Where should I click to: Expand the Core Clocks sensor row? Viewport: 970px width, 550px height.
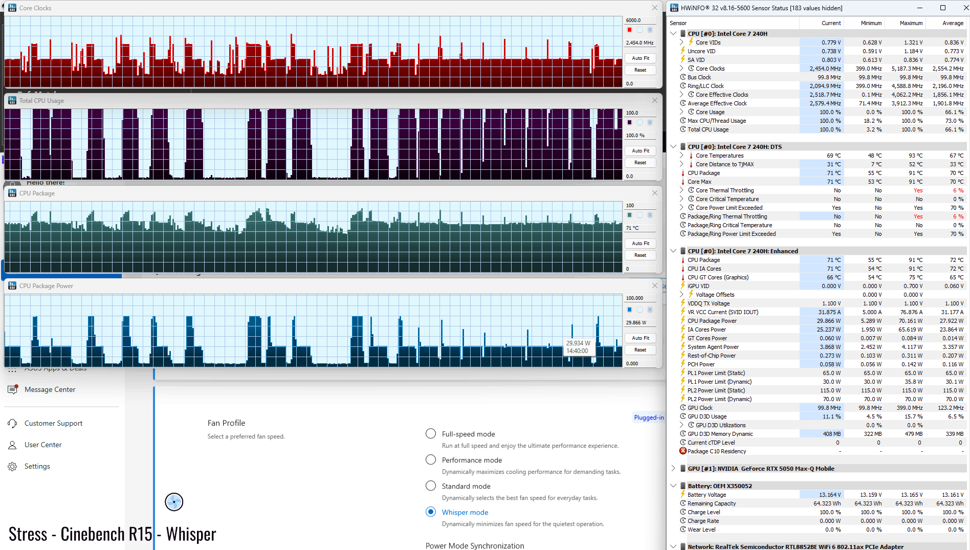(681, 69)
